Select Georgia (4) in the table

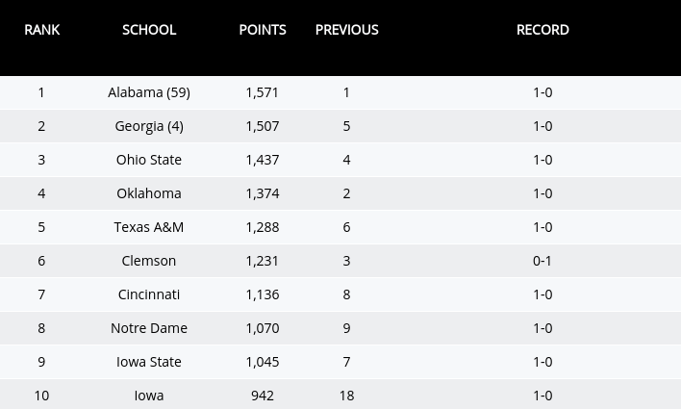149,126
